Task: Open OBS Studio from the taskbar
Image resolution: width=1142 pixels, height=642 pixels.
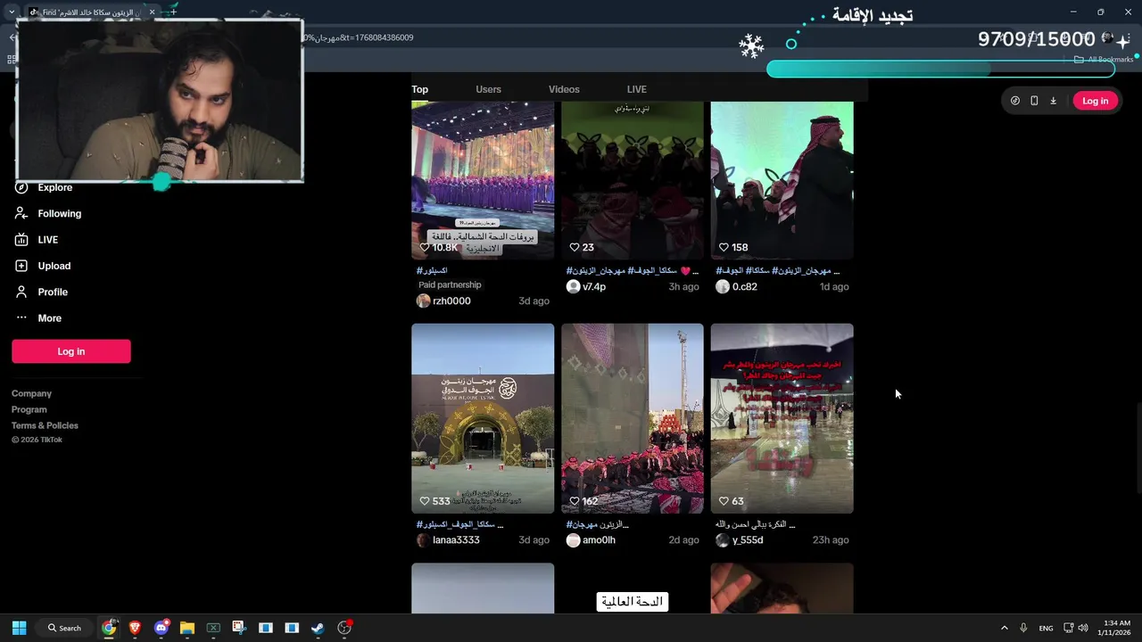Action: tap(344, 628)
